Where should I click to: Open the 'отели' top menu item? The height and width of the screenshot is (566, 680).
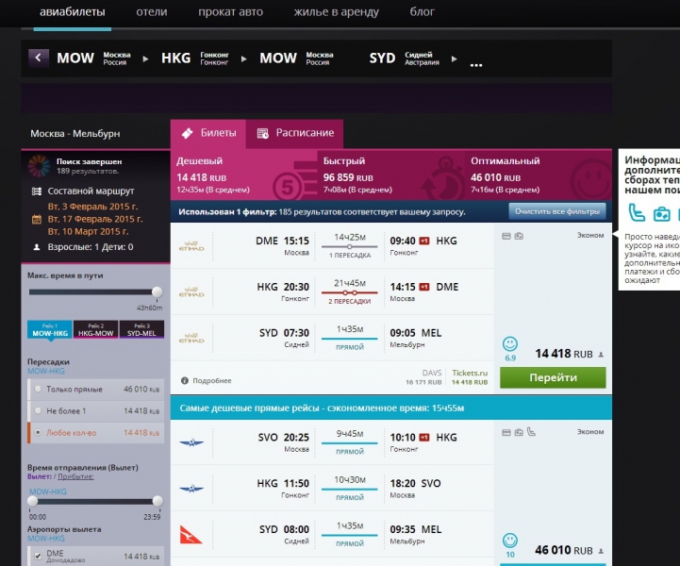[x=151, y=12]
